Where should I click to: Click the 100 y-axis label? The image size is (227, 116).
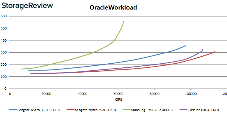[x=3, y=77]
